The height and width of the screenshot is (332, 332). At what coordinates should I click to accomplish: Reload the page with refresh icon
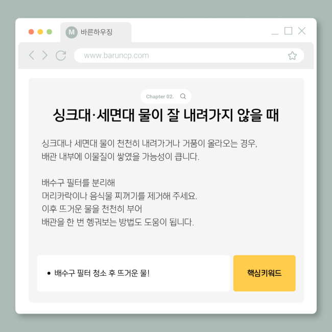tap(61, 56)
